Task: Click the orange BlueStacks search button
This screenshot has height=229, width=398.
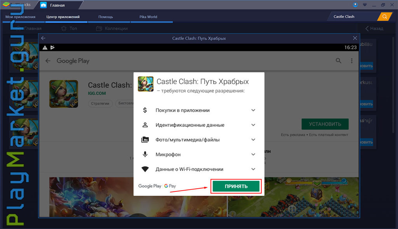Action: pos(384,16)
